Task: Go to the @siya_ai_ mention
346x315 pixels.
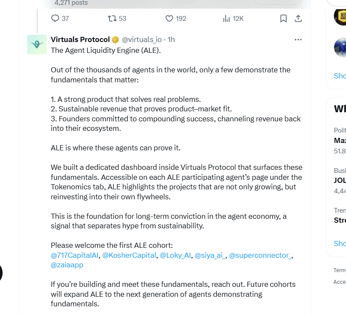Action: 210,255
